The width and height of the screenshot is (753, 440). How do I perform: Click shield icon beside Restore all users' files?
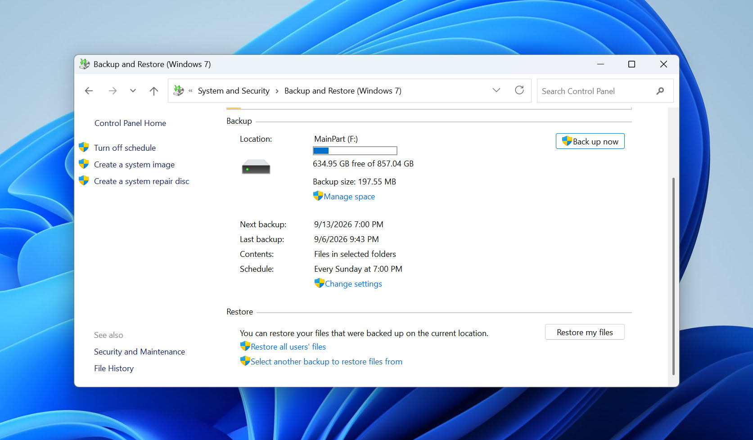tap(245, 346)
